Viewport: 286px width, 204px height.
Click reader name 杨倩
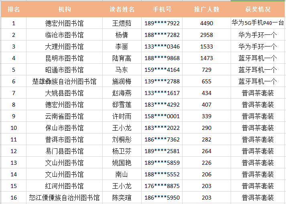(x=122, y=35)
